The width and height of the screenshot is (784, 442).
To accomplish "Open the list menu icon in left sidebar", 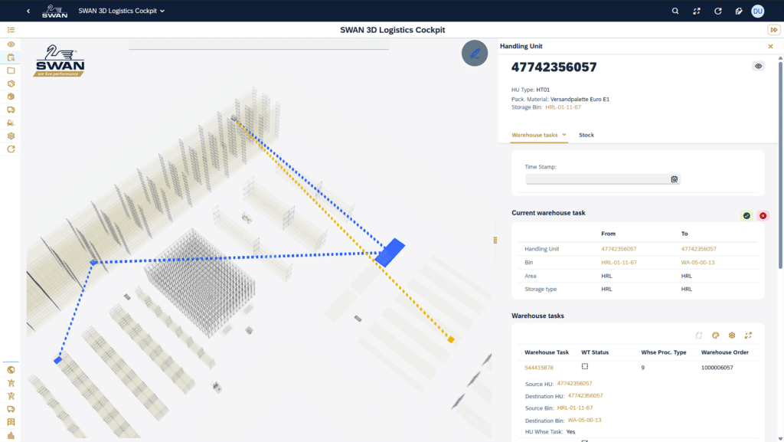I will click(11, 30).
